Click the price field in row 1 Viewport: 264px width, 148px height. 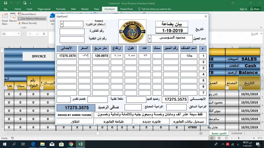pos(84,56)
